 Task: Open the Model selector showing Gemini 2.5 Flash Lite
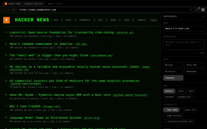pyautogui.click(x=184, y=29)
